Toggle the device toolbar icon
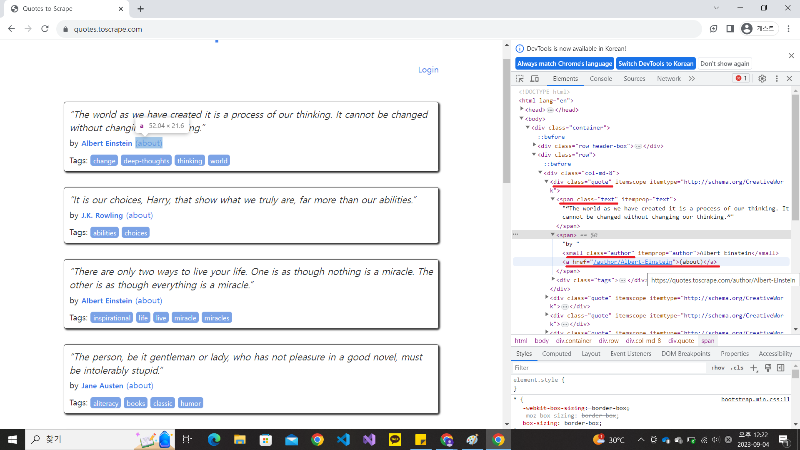This screenshot has height=450, width=800. [x=535, y=79]
